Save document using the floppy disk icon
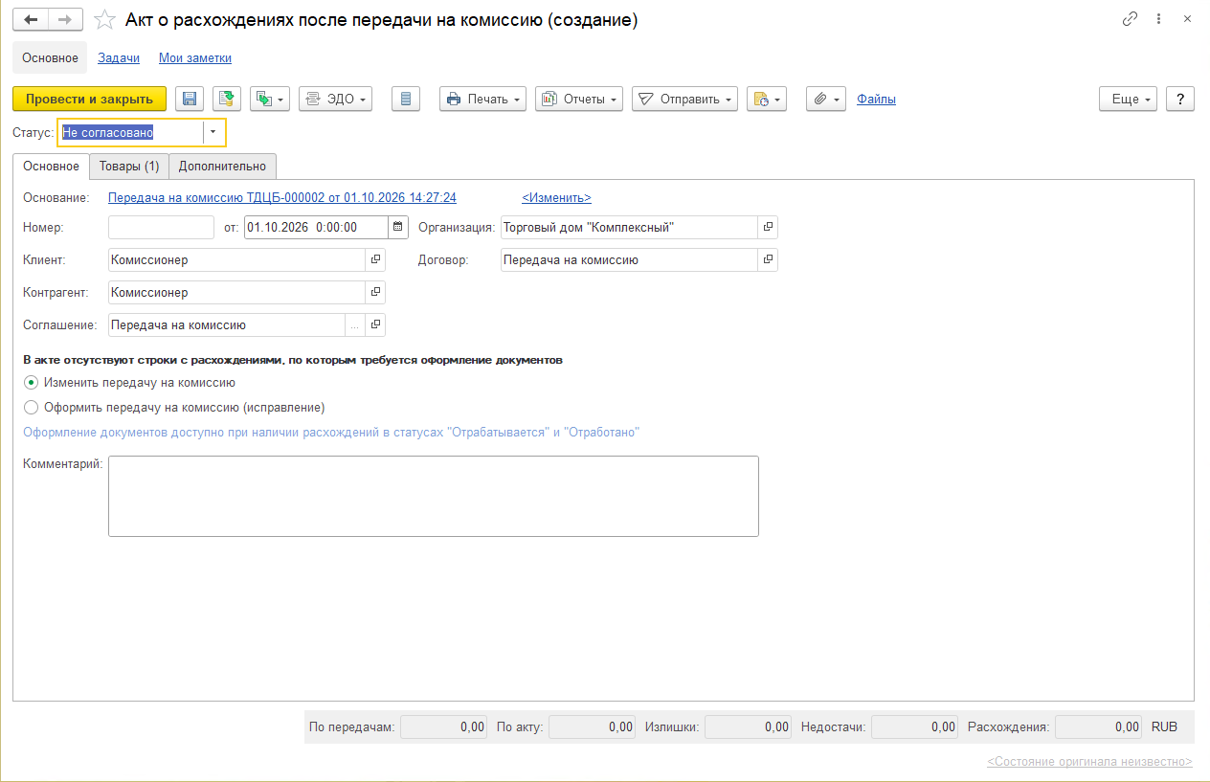The height and width of the screenshot is (782, 1210). coord(189,99)
